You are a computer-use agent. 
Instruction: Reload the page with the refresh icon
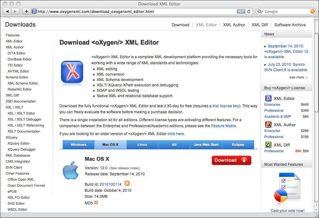(x=249, y=11)
